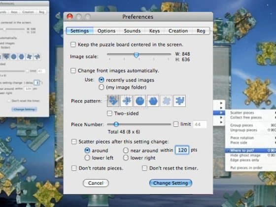Click Change Setting in the front dialog
Screen dimensions: 276x207
pyautogui.click(x=171, y=183)
